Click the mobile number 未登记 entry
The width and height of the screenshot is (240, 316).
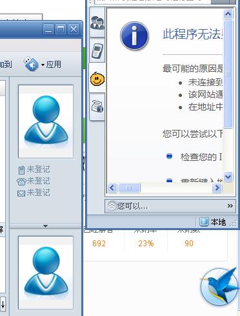point(38,169)
